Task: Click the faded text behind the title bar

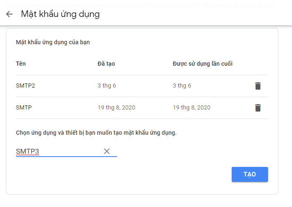Action: coord(140,5)
